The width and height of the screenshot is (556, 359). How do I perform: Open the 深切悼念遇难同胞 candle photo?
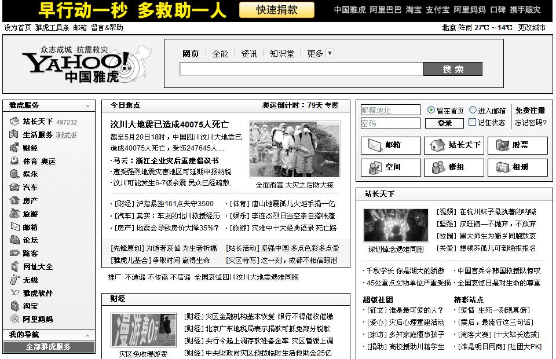pos(396,225)
